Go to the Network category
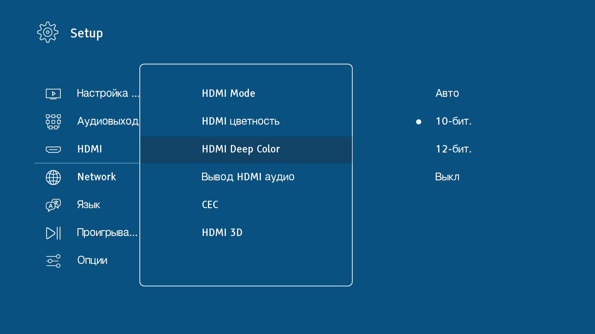 pos(96,177)
